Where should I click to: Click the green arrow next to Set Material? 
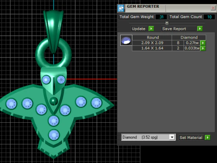tap(208, 138)
